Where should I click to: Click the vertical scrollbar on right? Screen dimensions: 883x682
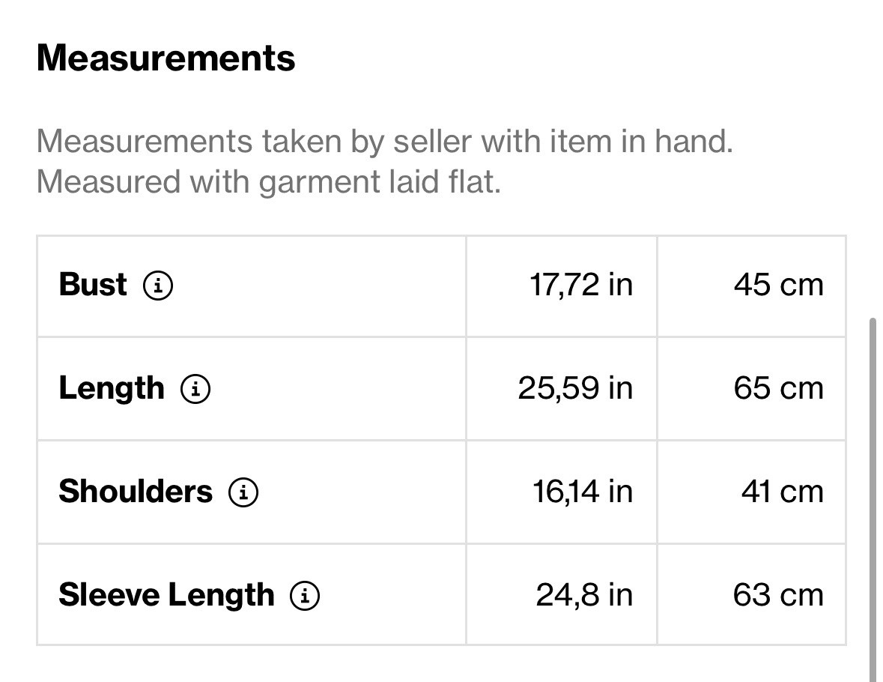(x=873, y=499)
